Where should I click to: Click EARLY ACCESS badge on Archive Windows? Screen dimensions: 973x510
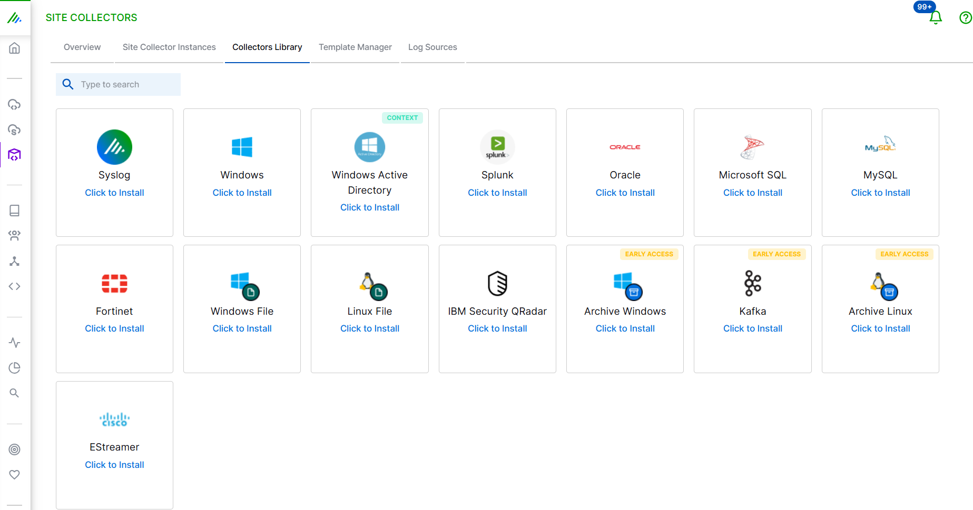point(649,254)
